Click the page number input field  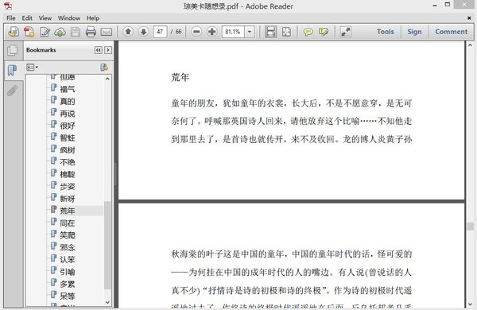(160, 32)
